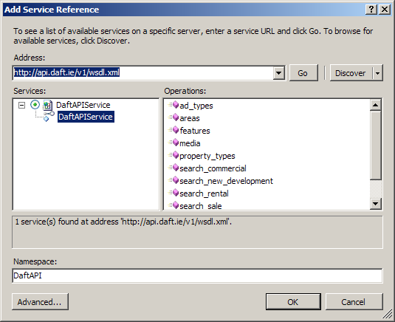Click the Operations list scroll up arrow
The image size is (395, 322).
[x=376, y=105]
